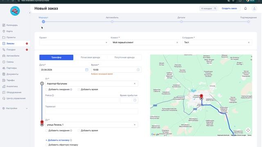Show info for Добавить ожидание under От
262x147 pixels.
point(71,89)
